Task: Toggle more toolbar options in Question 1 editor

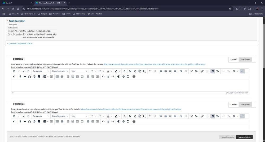Action: (x=242, y=71)
